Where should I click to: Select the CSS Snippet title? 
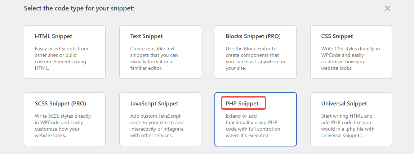click(337, 36)
